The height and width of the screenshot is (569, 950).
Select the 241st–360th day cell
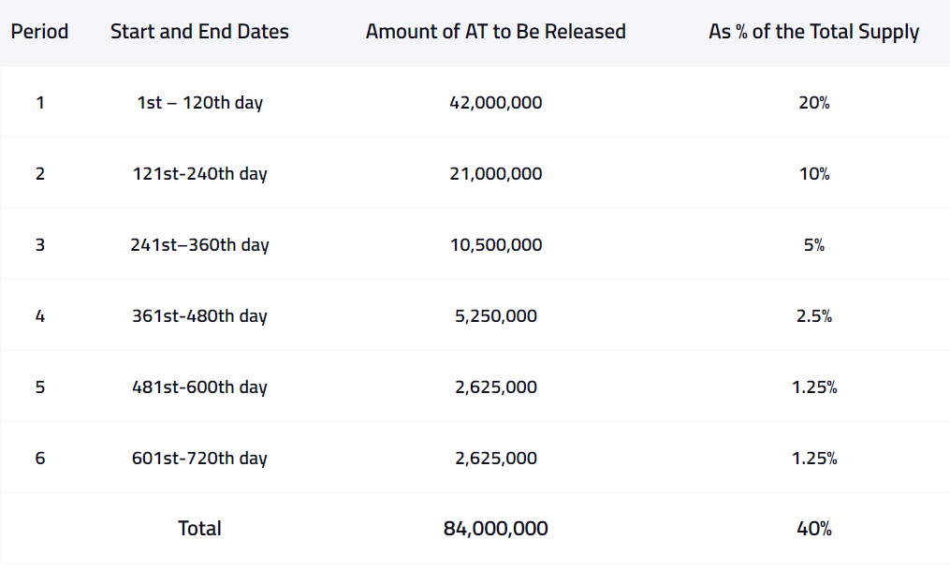tap(199, 245)
